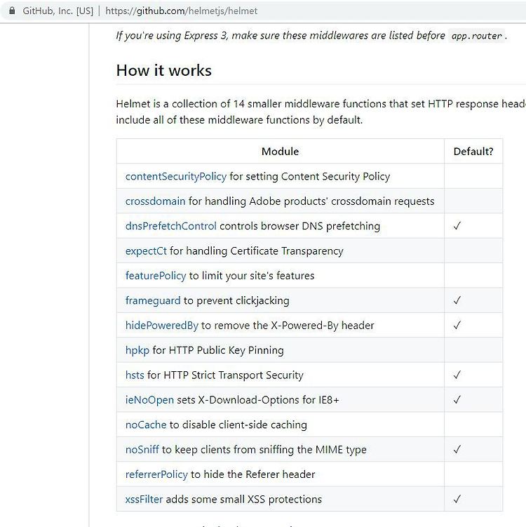Click text 'to disable client-side caching'
Viewport: 526px width, 527px height.
click(x=238, y=425)
